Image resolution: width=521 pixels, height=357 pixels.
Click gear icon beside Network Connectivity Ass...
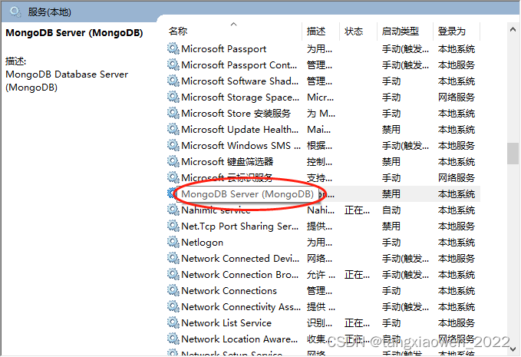click(173, 306)
